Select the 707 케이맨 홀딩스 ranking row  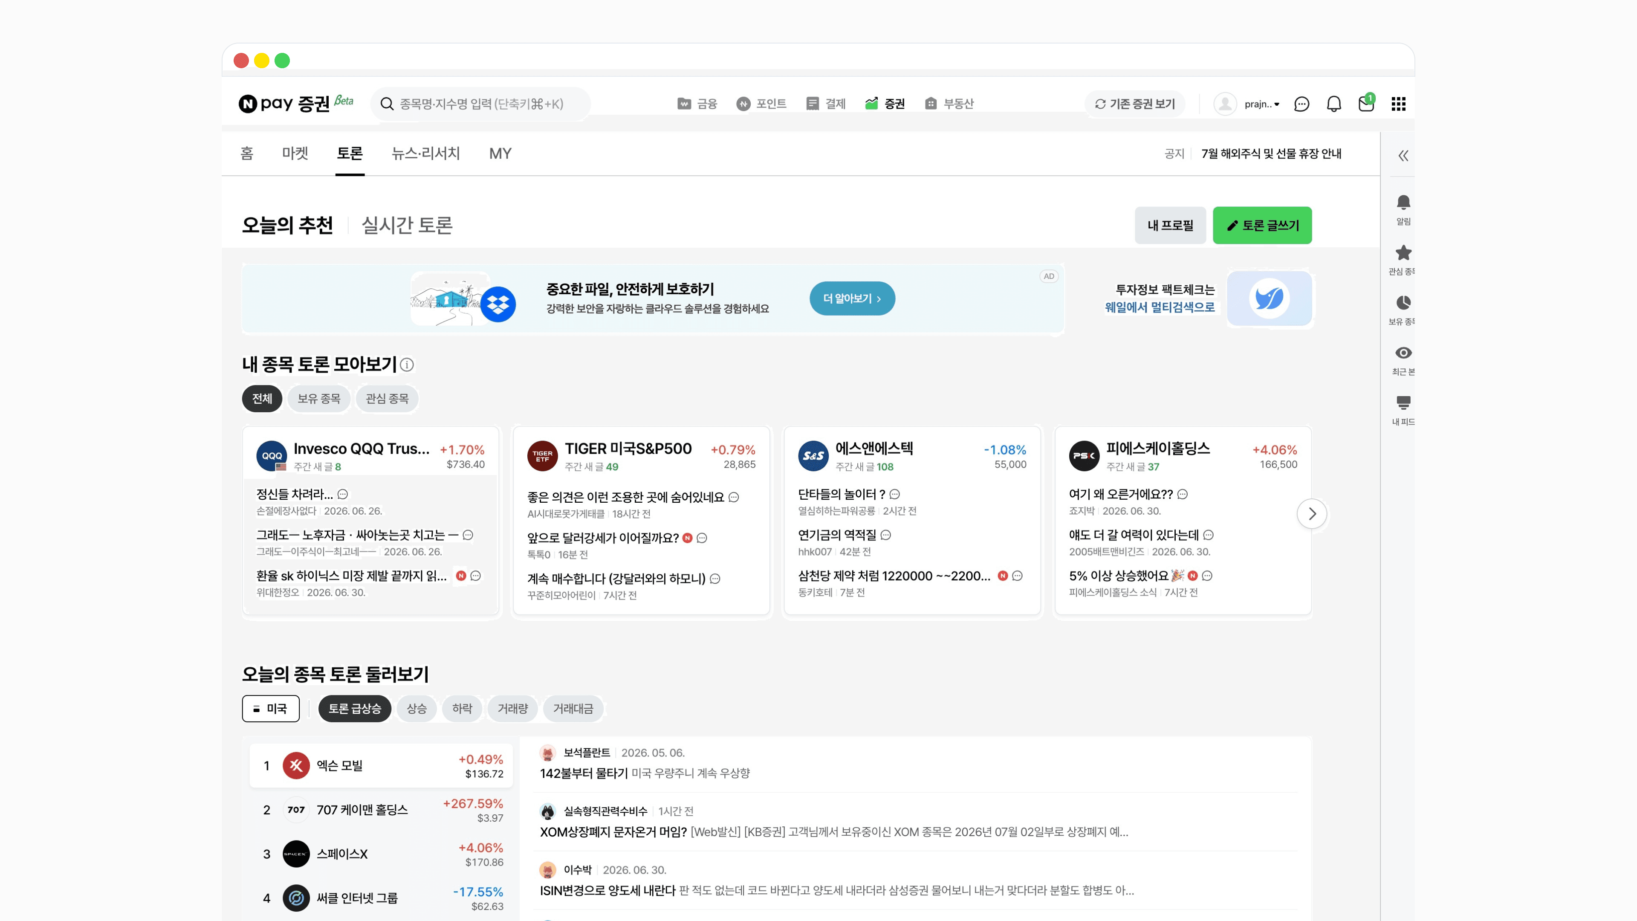coord(381,810)
